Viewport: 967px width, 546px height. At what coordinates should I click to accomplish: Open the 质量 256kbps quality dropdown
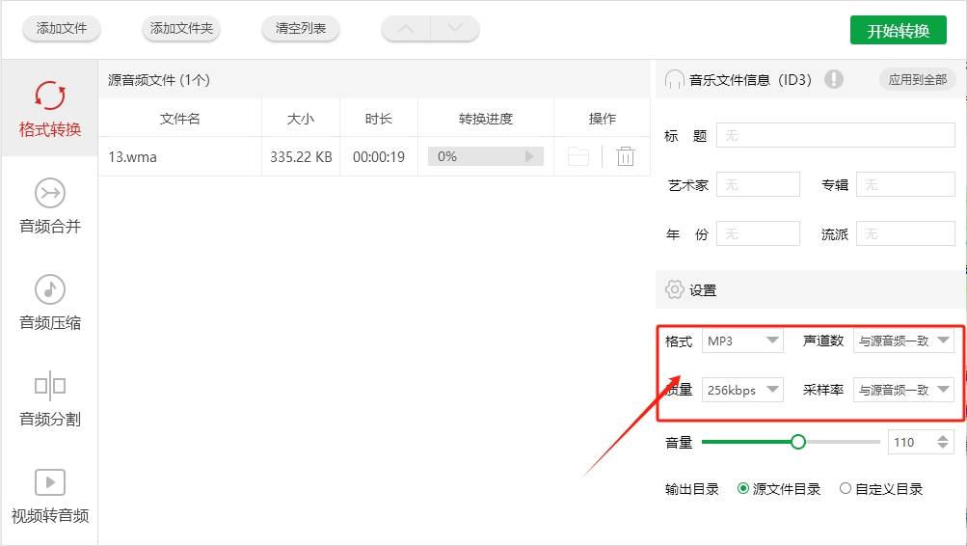click(x=742, y=390)
